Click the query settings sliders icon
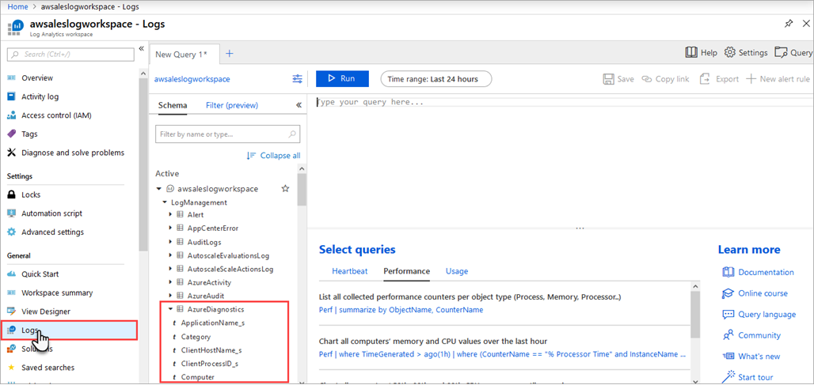This screenshot has height=385, width=814. (x=297, y=79)
